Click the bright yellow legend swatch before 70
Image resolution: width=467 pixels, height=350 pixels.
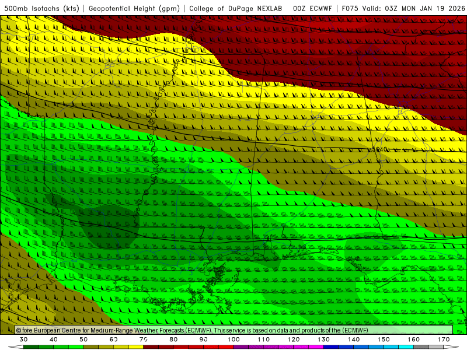(136, 347)
